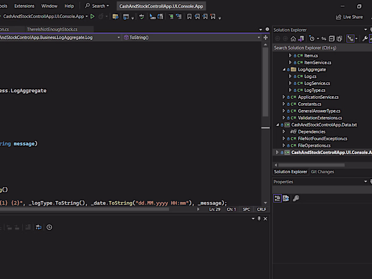Collapse the LogAggregate folder
372x279 pixels.
284,70
